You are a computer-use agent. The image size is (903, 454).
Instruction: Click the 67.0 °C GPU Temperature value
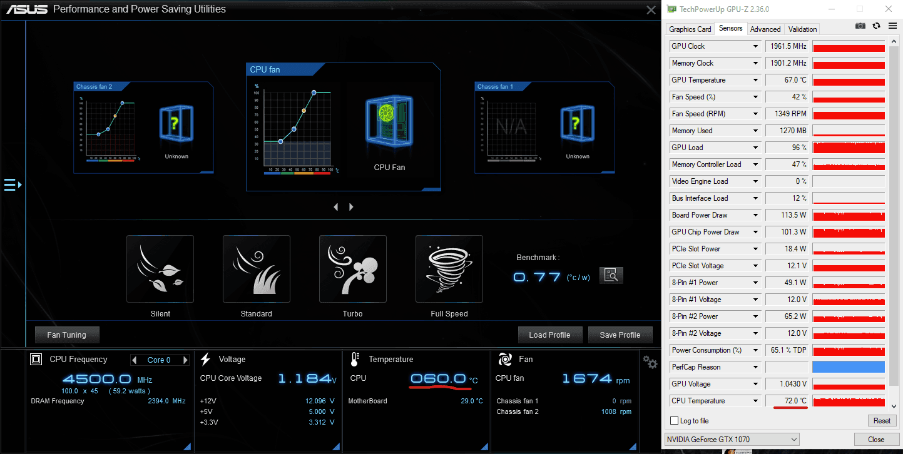pyautogui.click(x=787, y=80)
